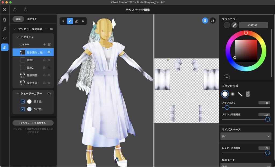Edit the brush size value 20
Viewport: 275px width, 167px height.
264,103
